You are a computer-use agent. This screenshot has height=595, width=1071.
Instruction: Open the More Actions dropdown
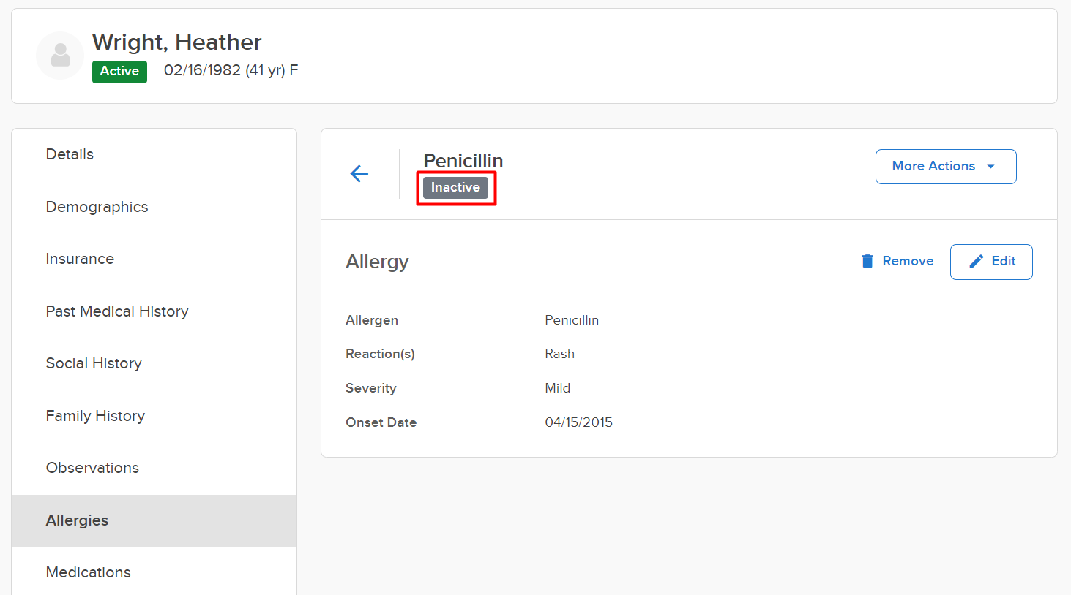[945, 167]
